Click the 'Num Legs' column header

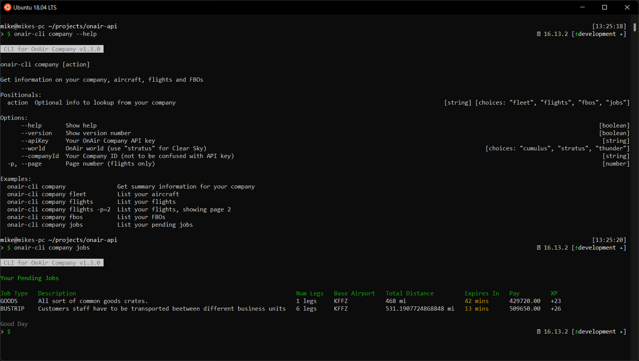tap(310, 293)
